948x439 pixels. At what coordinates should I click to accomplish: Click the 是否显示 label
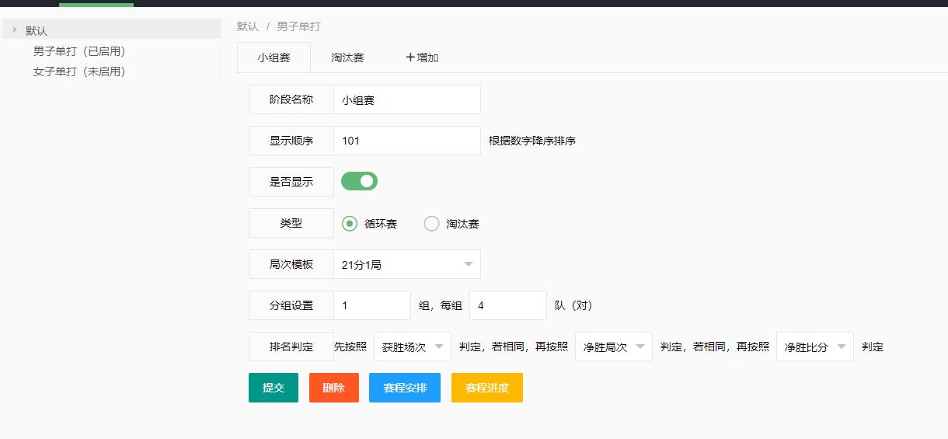coord(291,182)
